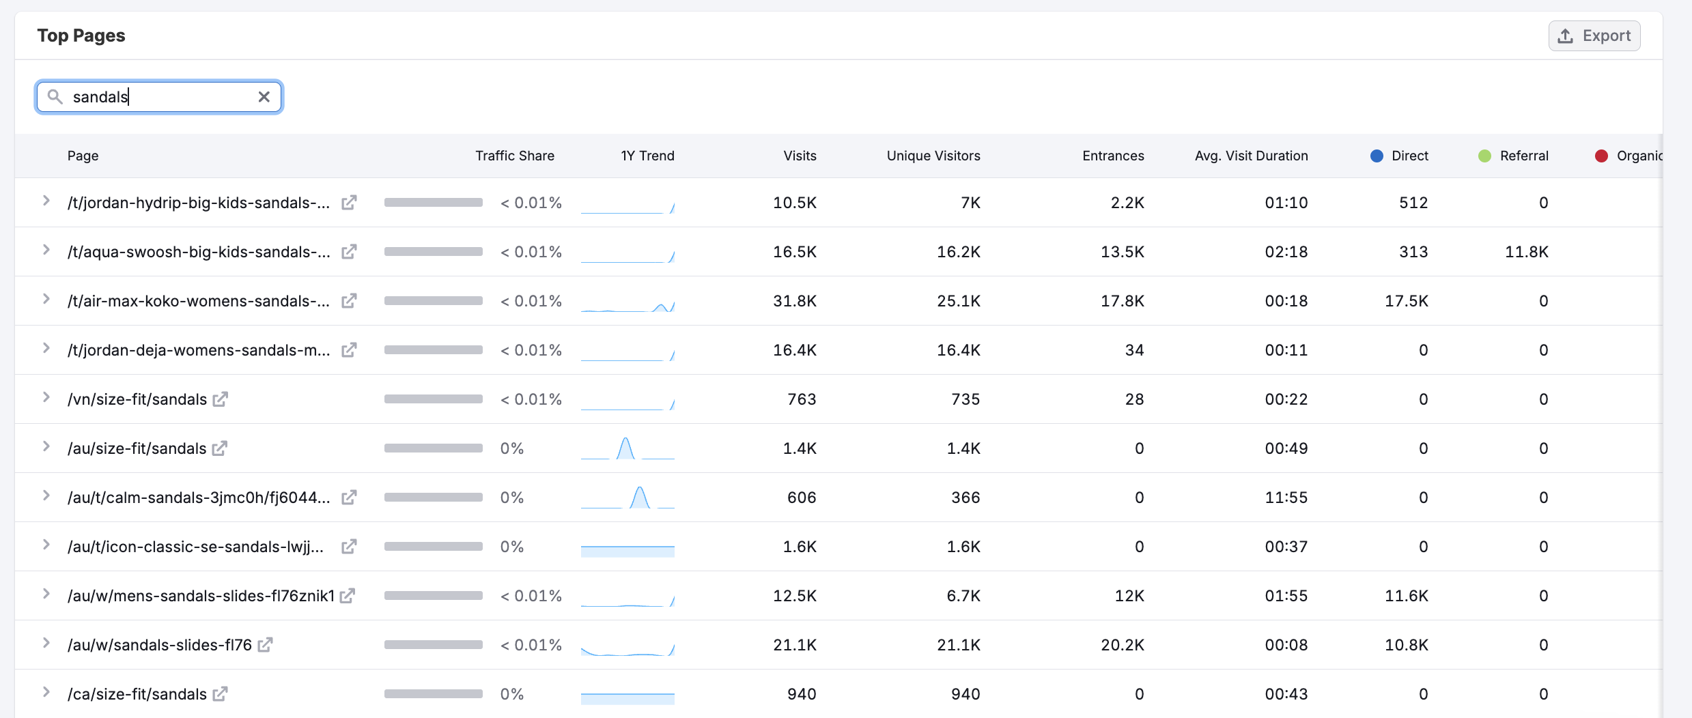Open external link for /au/w/sandals-slides-fl76
The height and width of the screenshot is (718, 1692).
click(x=265, y=645)
